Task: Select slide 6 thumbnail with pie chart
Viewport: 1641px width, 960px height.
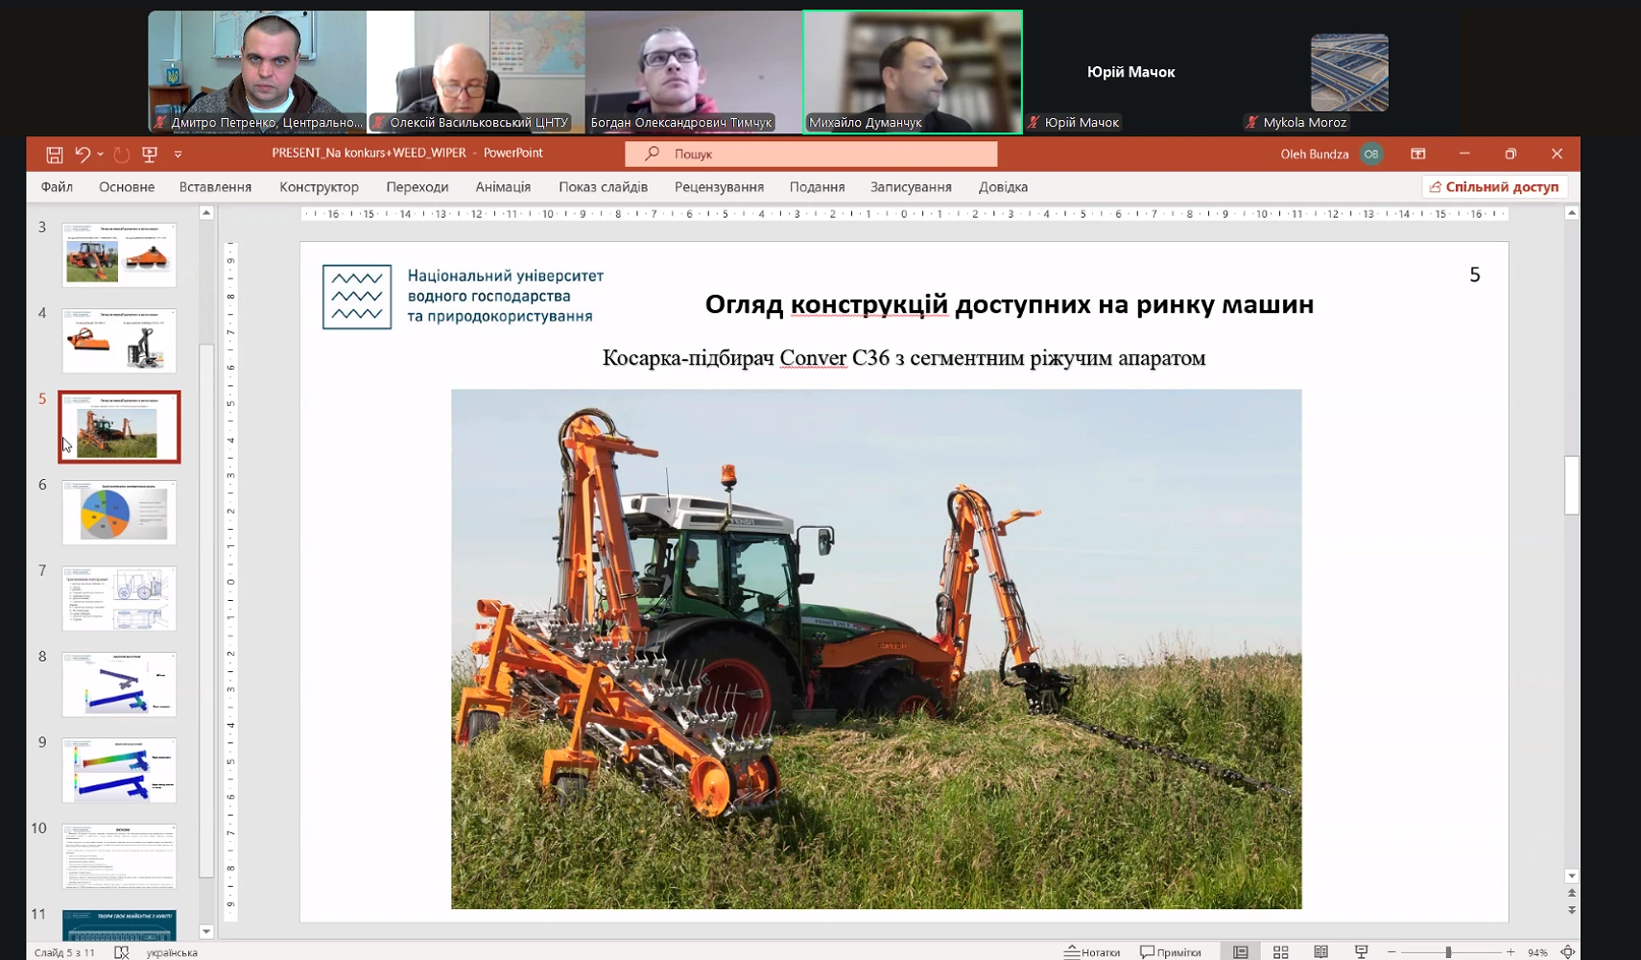Action: (x=119, y=513)
